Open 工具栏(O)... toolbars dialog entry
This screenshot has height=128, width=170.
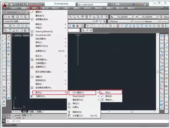pos(49,96)
